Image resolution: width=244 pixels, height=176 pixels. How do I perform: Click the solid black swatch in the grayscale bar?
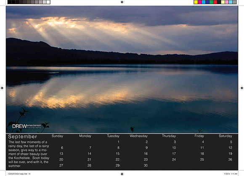pyautogui.click(x=10, y=2)
